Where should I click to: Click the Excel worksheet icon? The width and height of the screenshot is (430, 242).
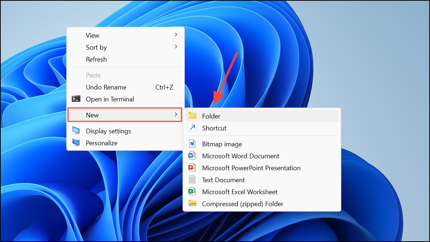point(192,192)
